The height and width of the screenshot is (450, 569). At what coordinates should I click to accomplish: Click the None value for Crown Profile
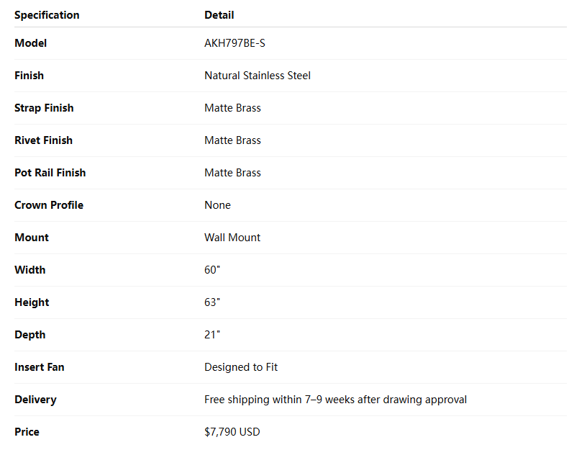(x=217, y=205)
